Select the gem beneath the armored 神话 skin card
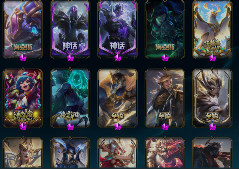239x169 pixels. (118, 58)
